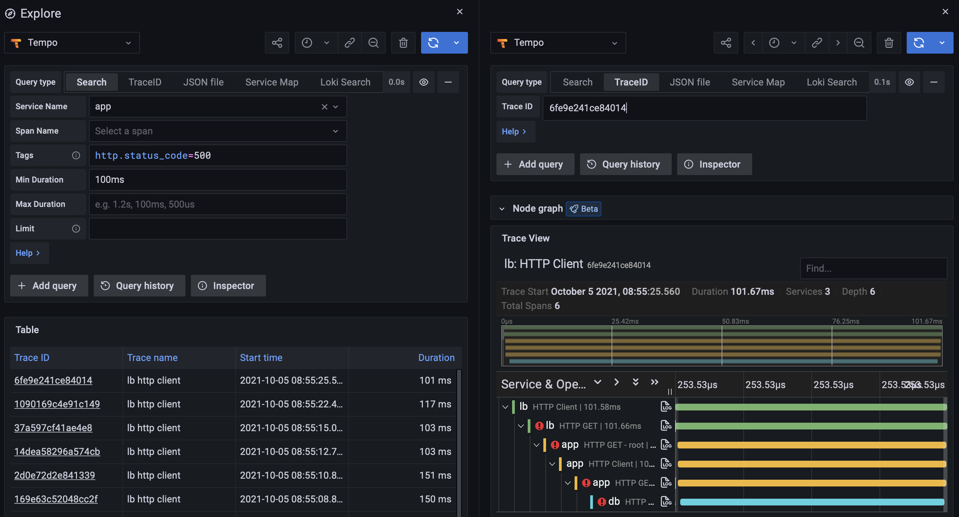The height and width of the screenshot is (517, 959).
Task: Click the refresh/sync icon in left panel
Action: [433, 42]
